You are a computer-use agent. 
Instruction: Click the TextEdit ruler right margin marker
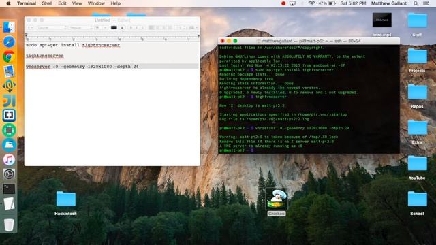pos(198,36)
